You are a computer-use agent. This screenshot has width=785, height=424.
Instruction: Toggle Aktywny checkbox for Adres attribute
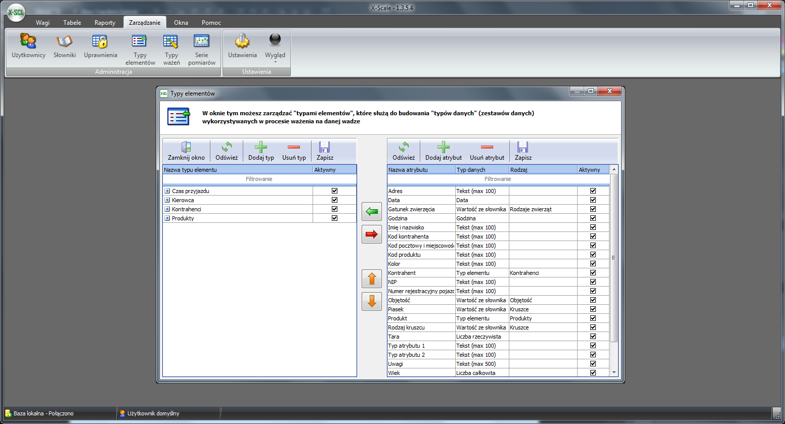coord(593,191)
